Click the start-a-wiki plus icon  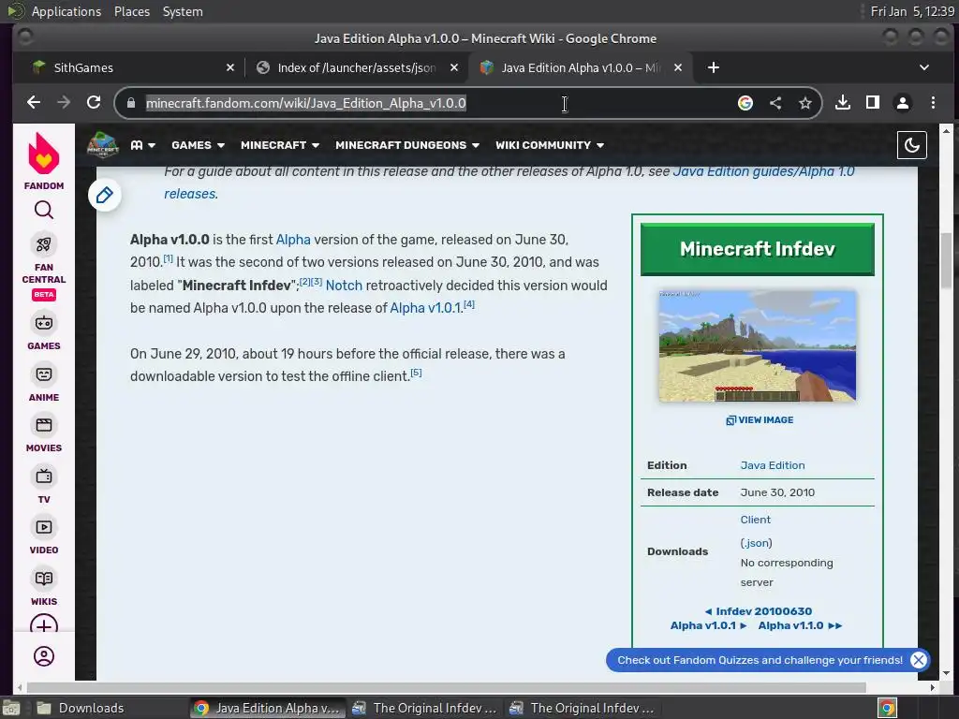click(x=43, y=624)
